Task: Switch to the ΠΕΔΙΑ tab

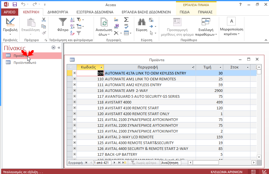Action: 185,12
